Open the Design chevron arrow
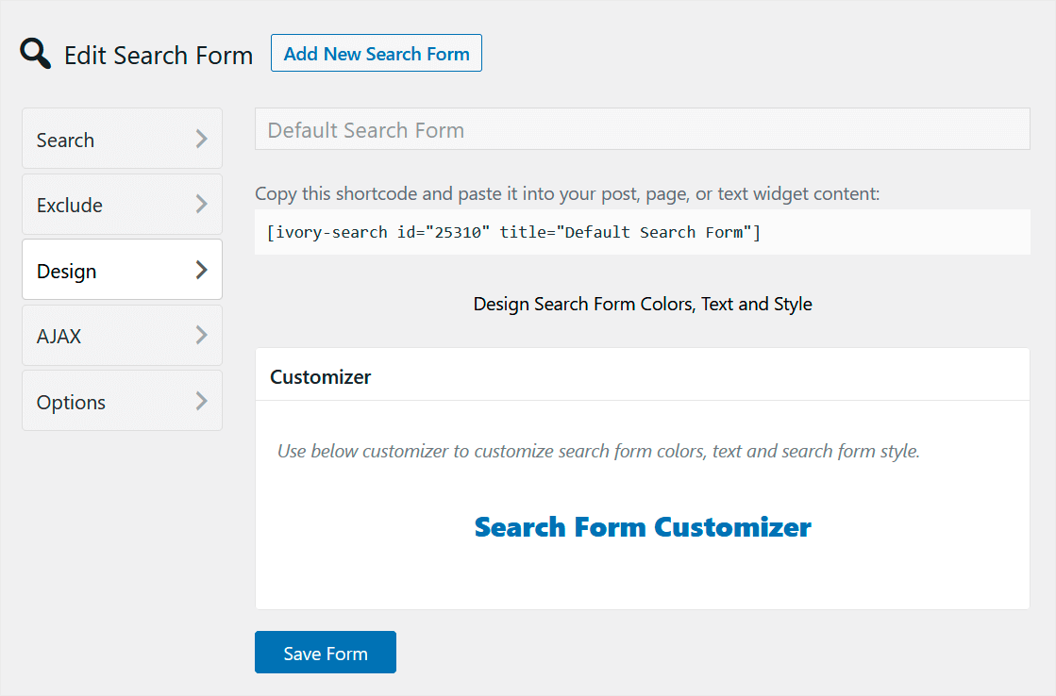The width and height of the screenshot is (1056, 696). (202, 269)
